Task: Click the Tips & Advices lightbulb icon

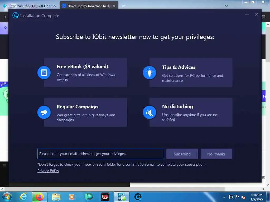Action: [150, 73]
